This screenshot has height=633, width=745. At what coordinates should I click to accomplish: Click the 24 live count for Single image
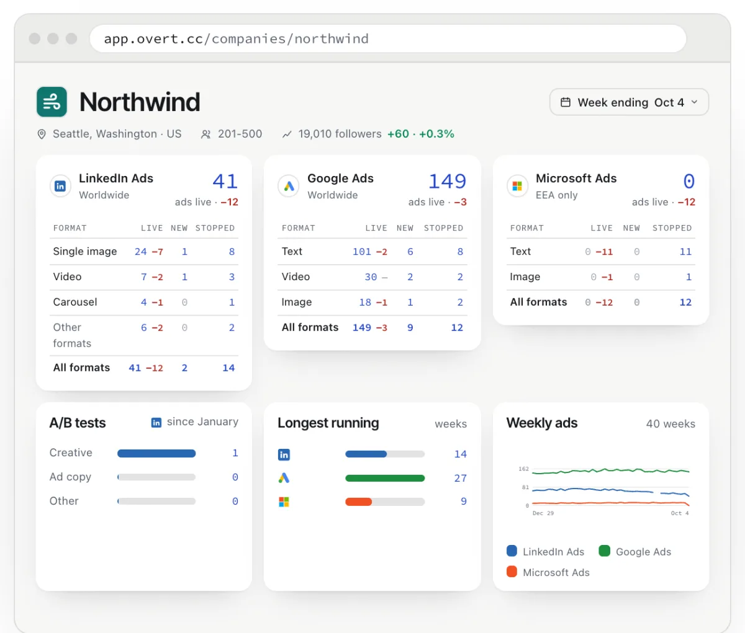pyautogui.click(x=141, y=252)
